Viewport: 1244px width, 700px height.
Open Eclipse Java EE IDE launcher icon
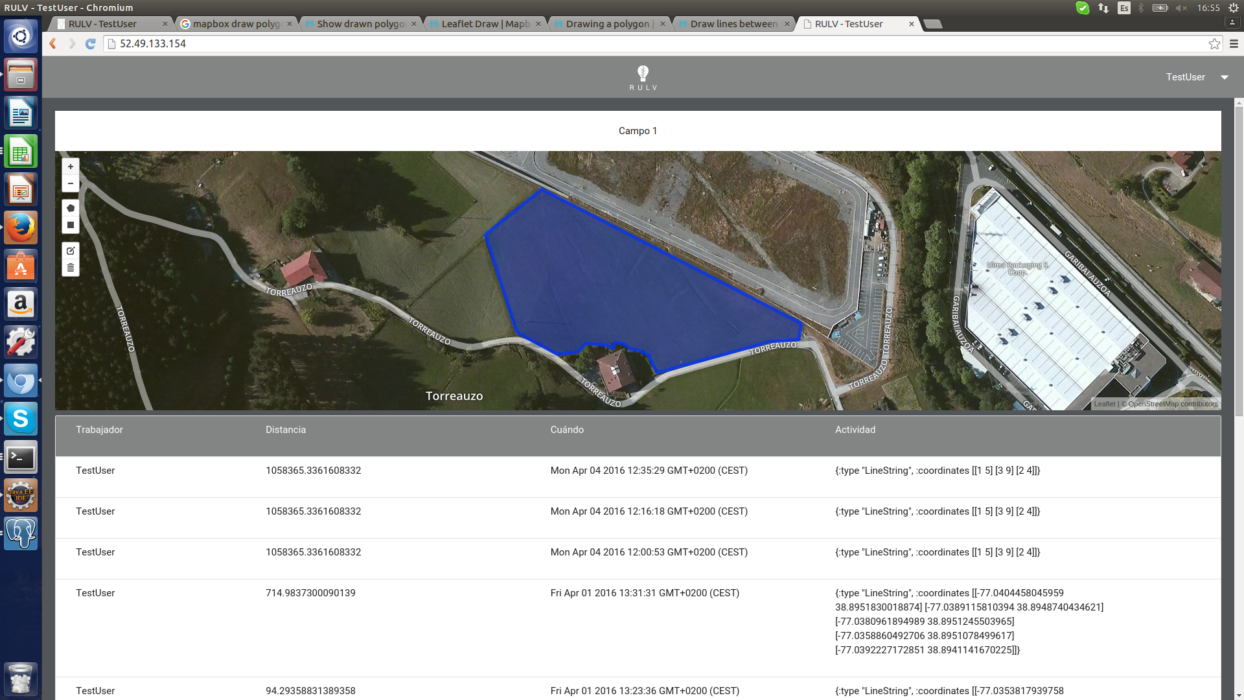pyautogui.click(x=21, y=495)
